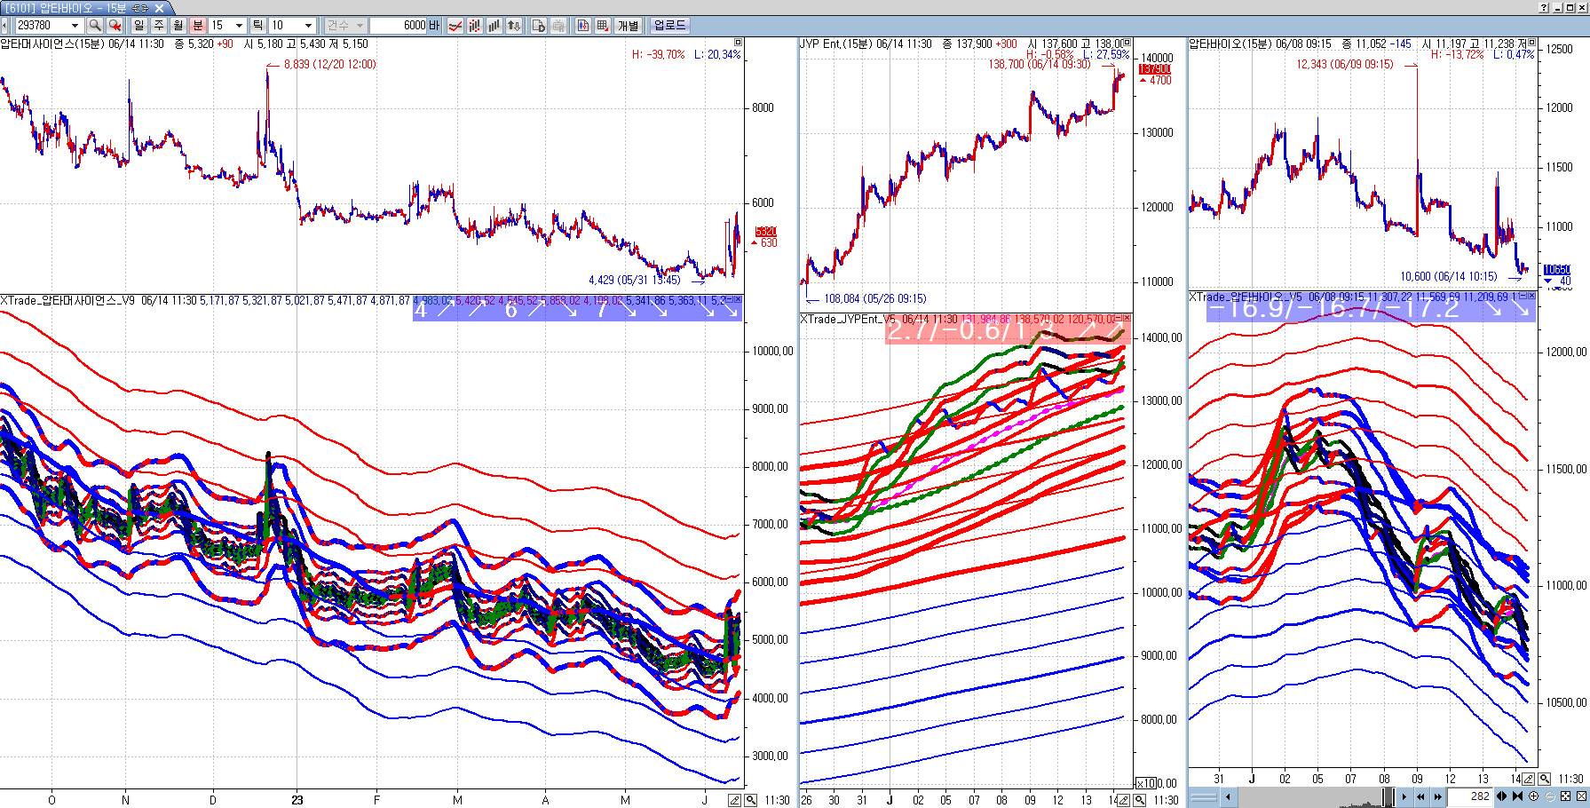Toggle the 분 (minute) period button
This screenshot has height=808, width=1590.
coord(197,26)
